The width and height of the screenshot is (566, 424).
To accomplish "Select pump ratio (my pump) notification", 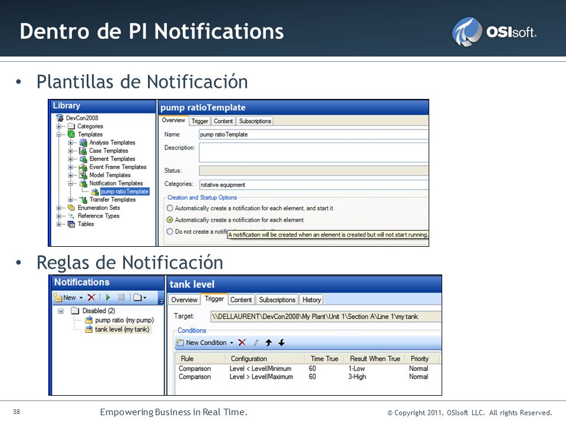I will point(124,320).
